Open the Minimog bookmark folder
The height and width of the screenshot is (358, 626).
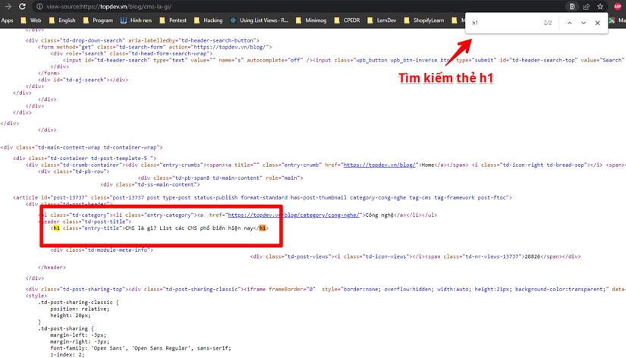311,20
